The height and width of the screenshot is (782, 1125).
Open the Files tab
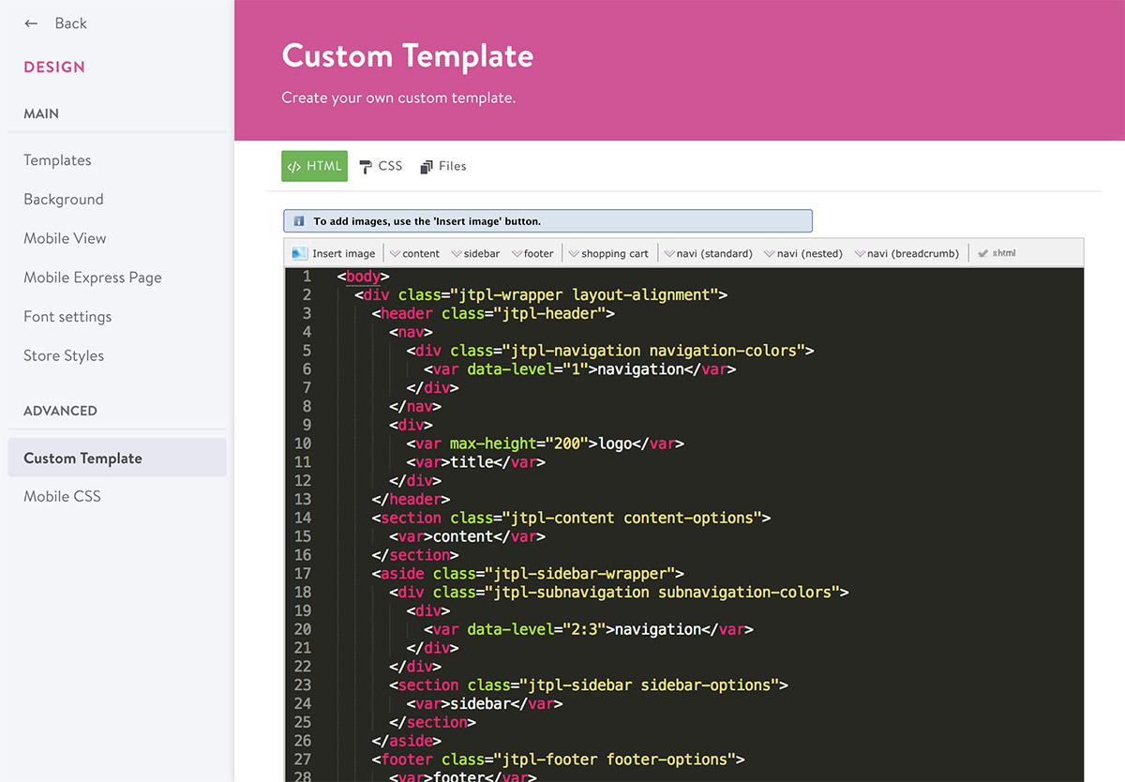(442, 166)
